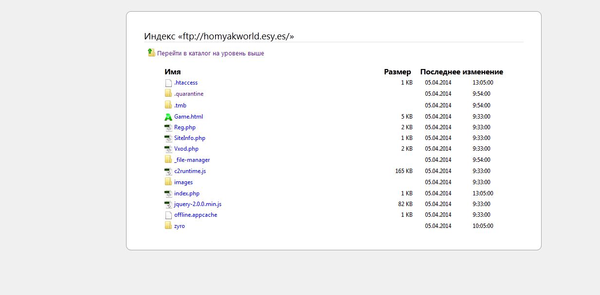Click the offline.appcache file icon
The height and width of the screenshot is (295, 600).
point(168,215)
